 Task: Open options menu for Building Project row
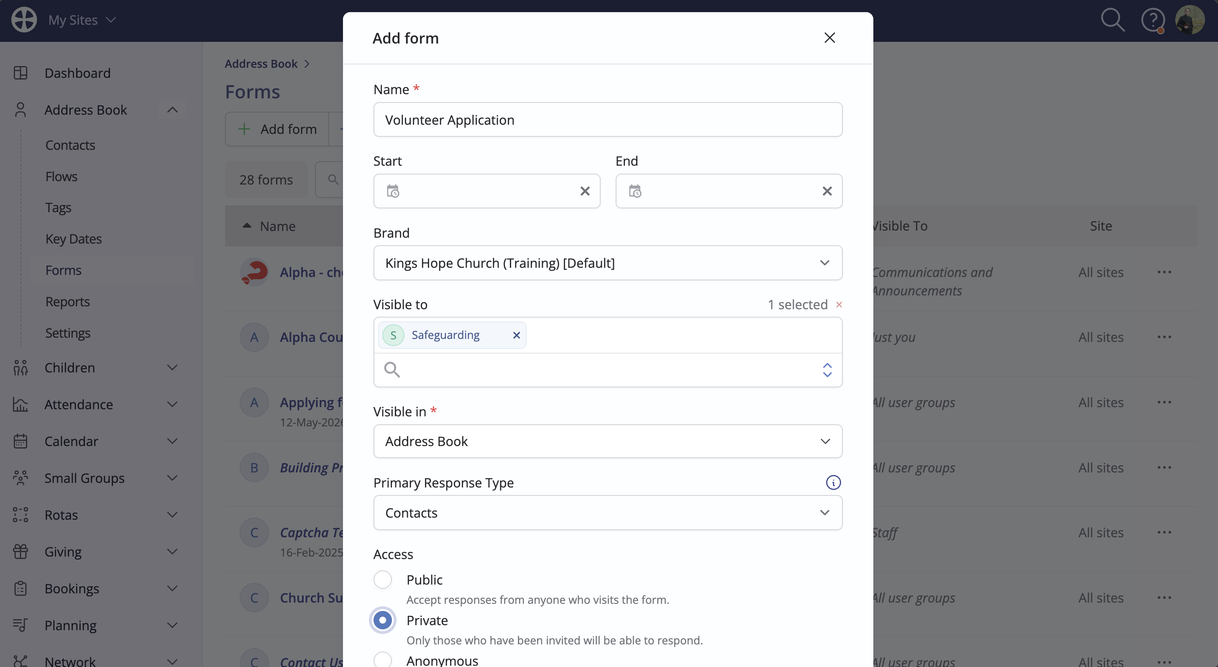tap(1164, 468)
